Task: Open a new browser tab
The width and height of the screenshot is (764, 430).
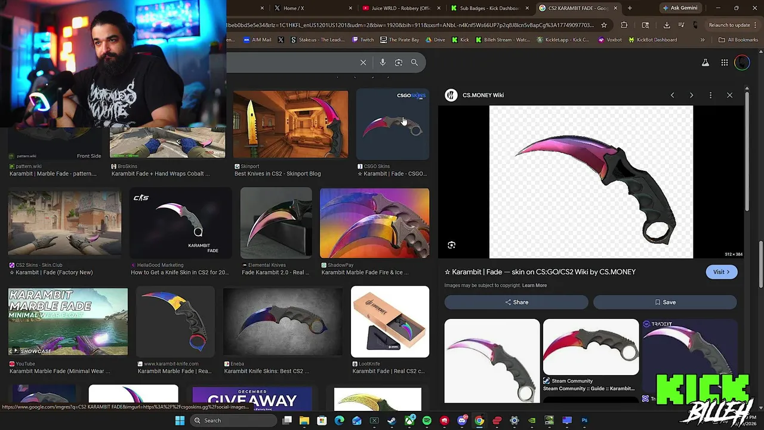Action: coord(630,8)
